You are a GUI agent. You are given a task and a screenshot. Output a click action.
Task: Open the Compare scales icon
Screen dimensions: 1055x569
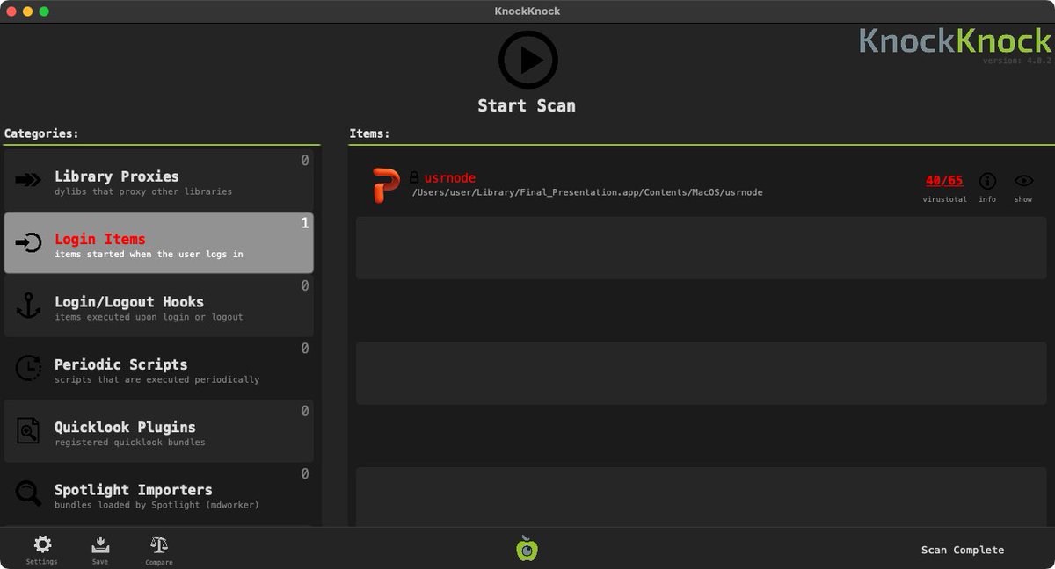pos(159,544)
